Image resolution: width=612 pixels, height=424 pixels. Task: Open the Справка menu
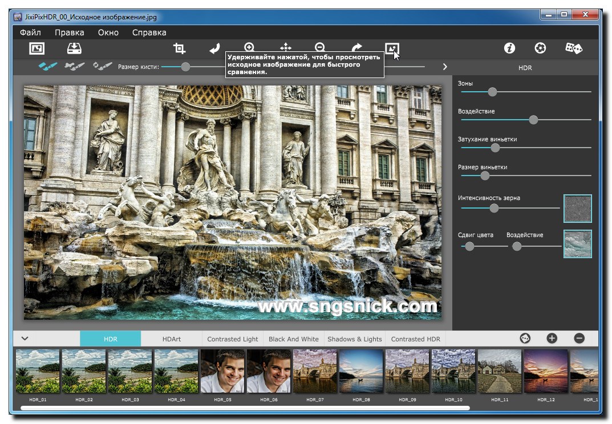pos(149,32)
